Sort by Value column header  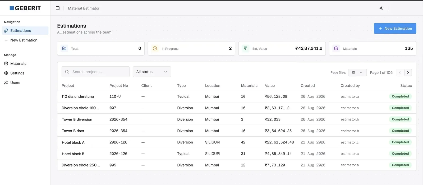pyautogui.click(x=270, y=86)
